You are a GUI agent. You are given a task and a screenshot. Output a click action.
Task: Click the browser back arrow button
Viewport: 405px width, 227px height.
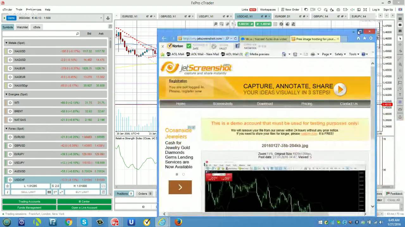pos(164,38)
